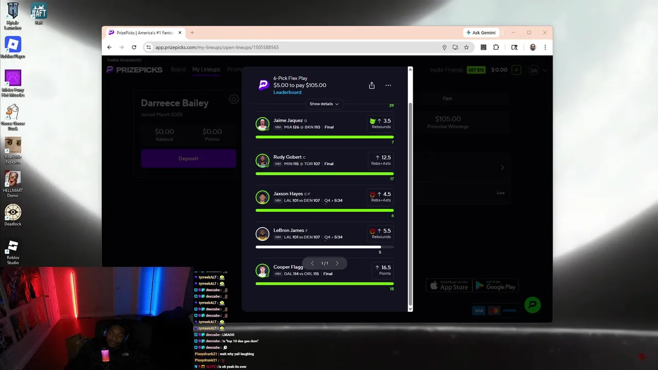This screenshot has width=658, height=370.
Task: Open My Lineups tab
Action: [x=206, y=69]
